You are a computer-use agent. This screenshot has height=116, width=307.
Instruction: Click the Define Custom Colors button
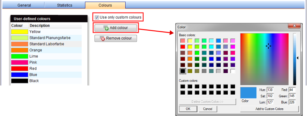[208, 102]
